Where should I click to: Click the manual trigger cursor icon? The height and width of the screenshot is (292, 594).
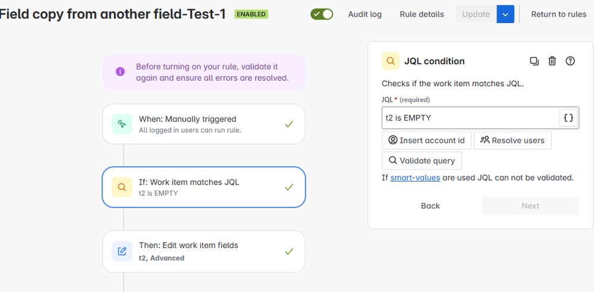point(122,124)
